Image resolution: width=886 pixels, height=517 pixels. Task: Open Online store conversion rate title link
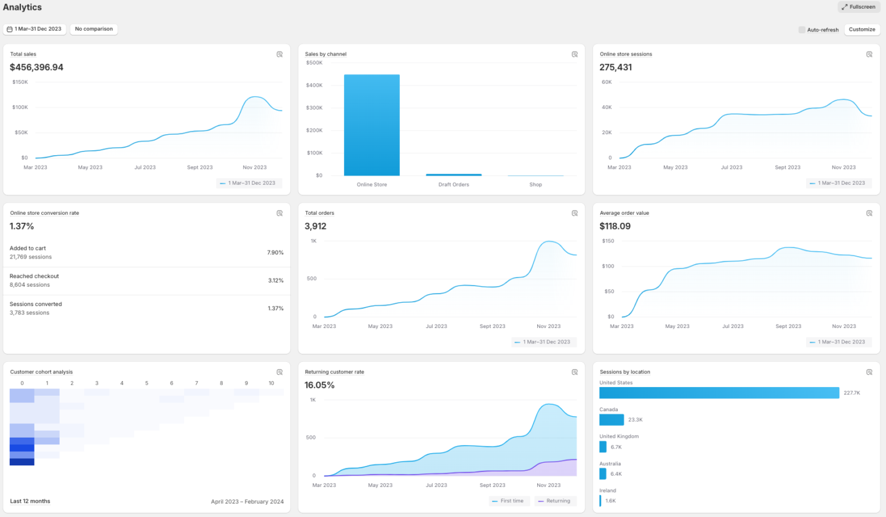(x=44, y=213)
